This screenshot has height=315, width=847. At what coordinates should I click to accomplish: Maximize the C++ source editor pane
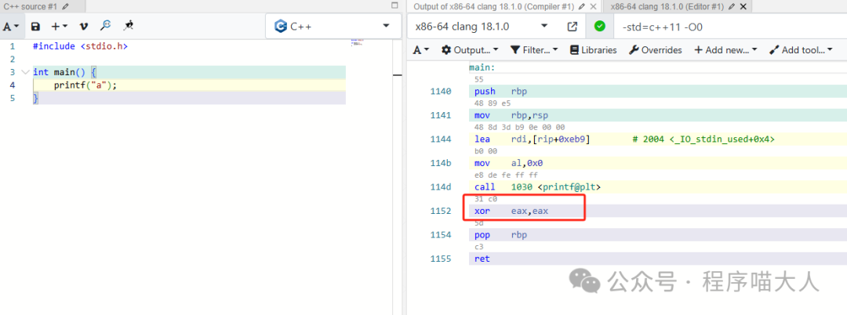click(x=394, y=6)
